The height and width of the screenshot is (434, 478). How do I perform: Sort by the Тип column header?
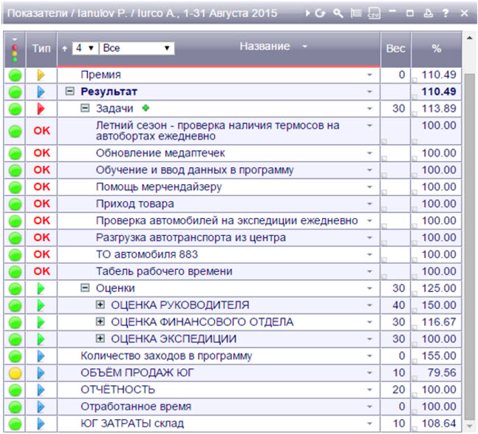(x=41, y=49)
